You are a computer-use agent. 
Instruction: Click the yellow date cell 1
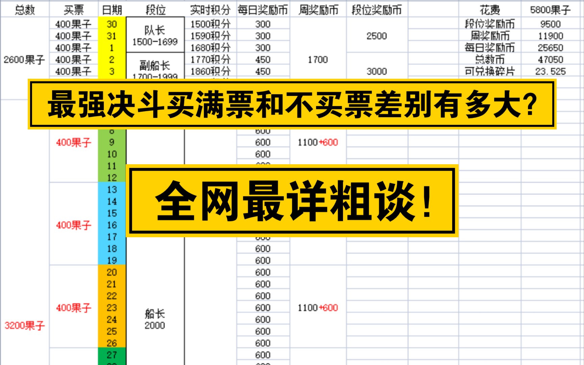[112, 48]
